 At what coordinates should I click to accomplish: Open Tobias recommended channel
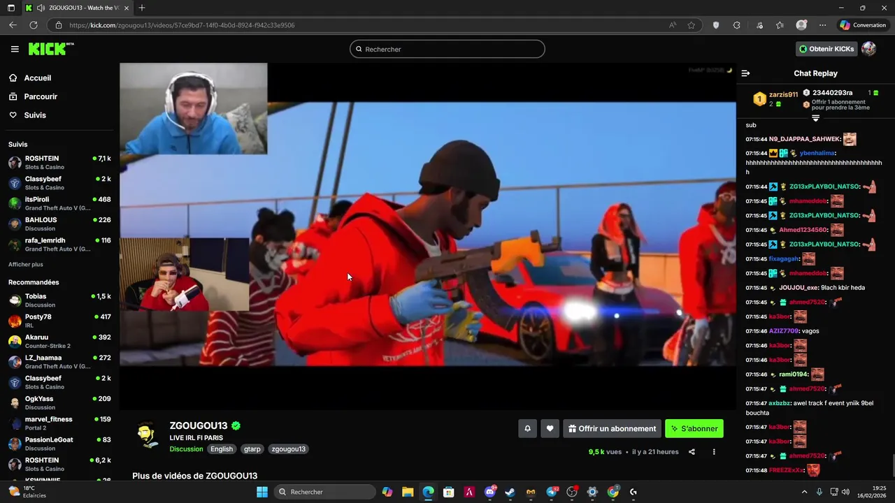click(x=59, y=300)
